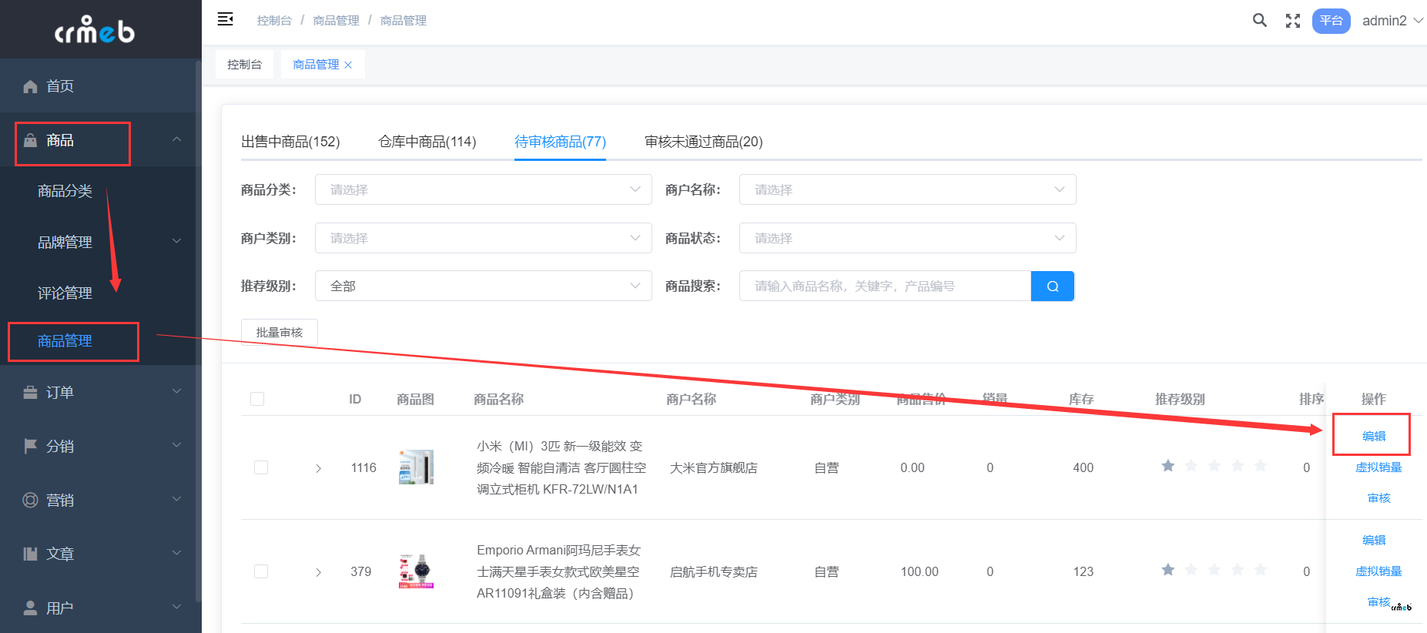Image resolution: width=1427 pixels, height=633 pixels.
Task: Set fifth star rating for product 1116
Action: pos(1261,466)
